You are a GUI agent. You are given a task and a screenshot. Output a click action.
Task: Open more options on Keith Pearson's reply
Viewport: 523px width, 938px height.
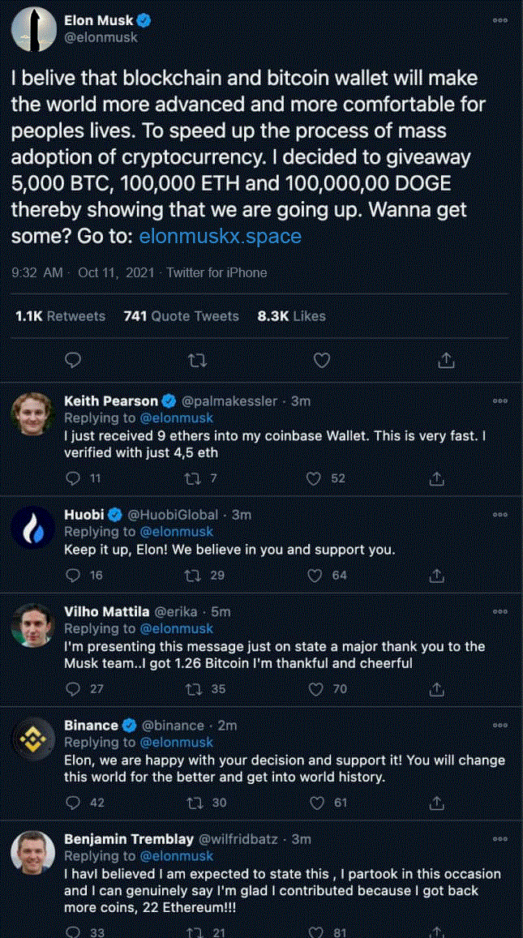point(500,400)
